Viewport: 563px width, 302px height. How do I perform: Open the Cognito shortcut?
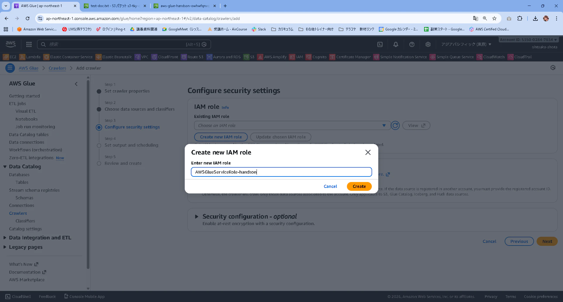coord(316,57)
